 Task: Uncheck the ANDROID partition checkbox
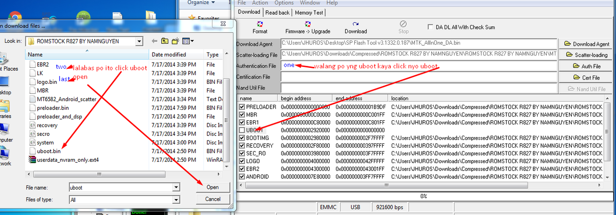(242, 176)
